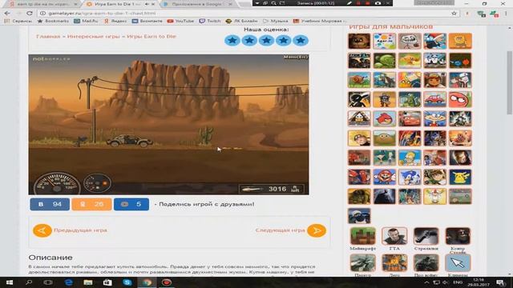
Task: Open the Lightning McQueen Cars thumbnail
Action: 410,119
